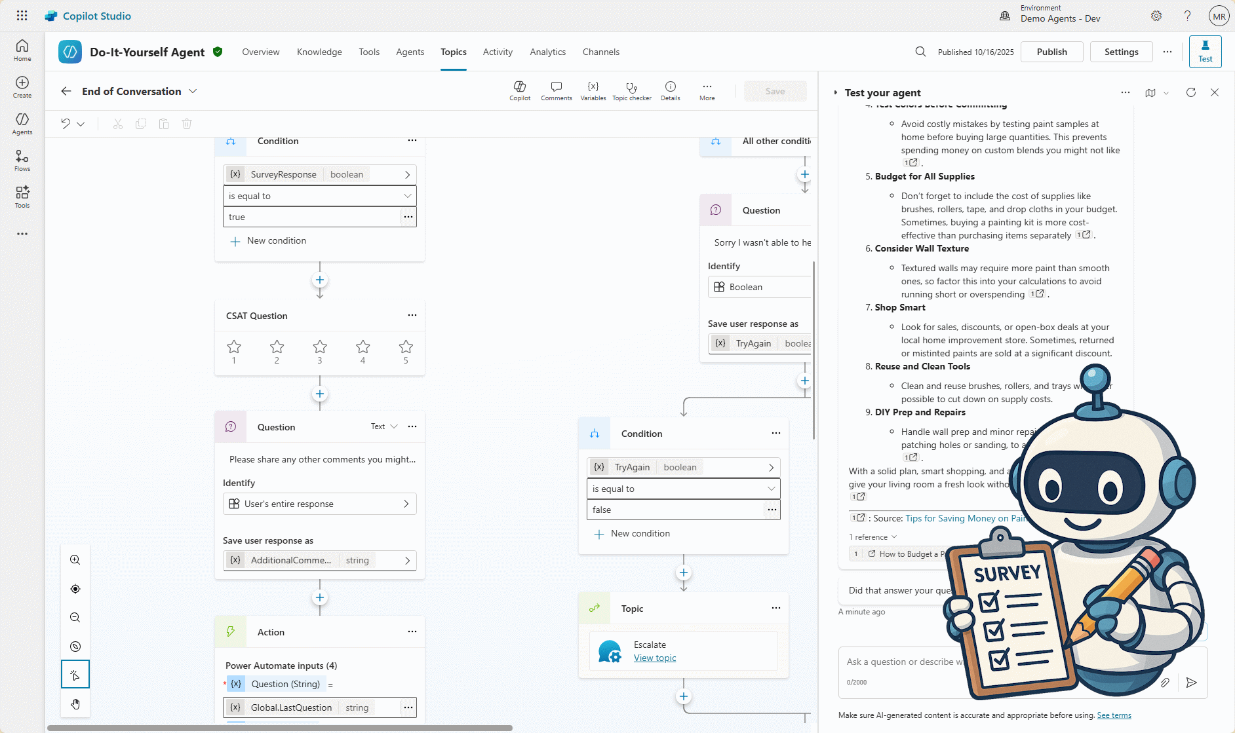Image resolution: width=1235 pixels, height=733 pixels.
Task: Switch to the Analytics tab
Action: (548, 52)
